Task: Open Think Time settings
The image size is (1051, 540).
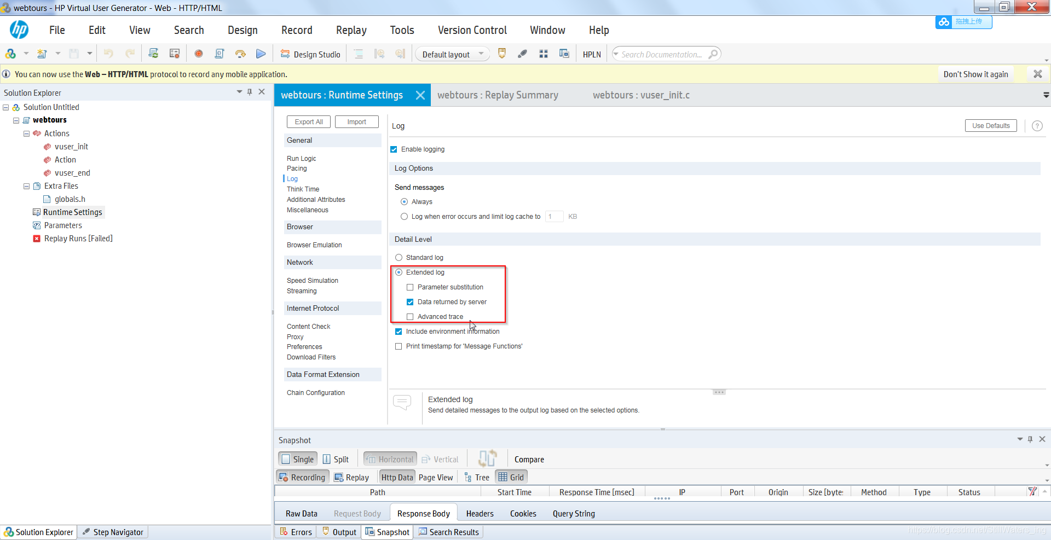Action: 303,189
